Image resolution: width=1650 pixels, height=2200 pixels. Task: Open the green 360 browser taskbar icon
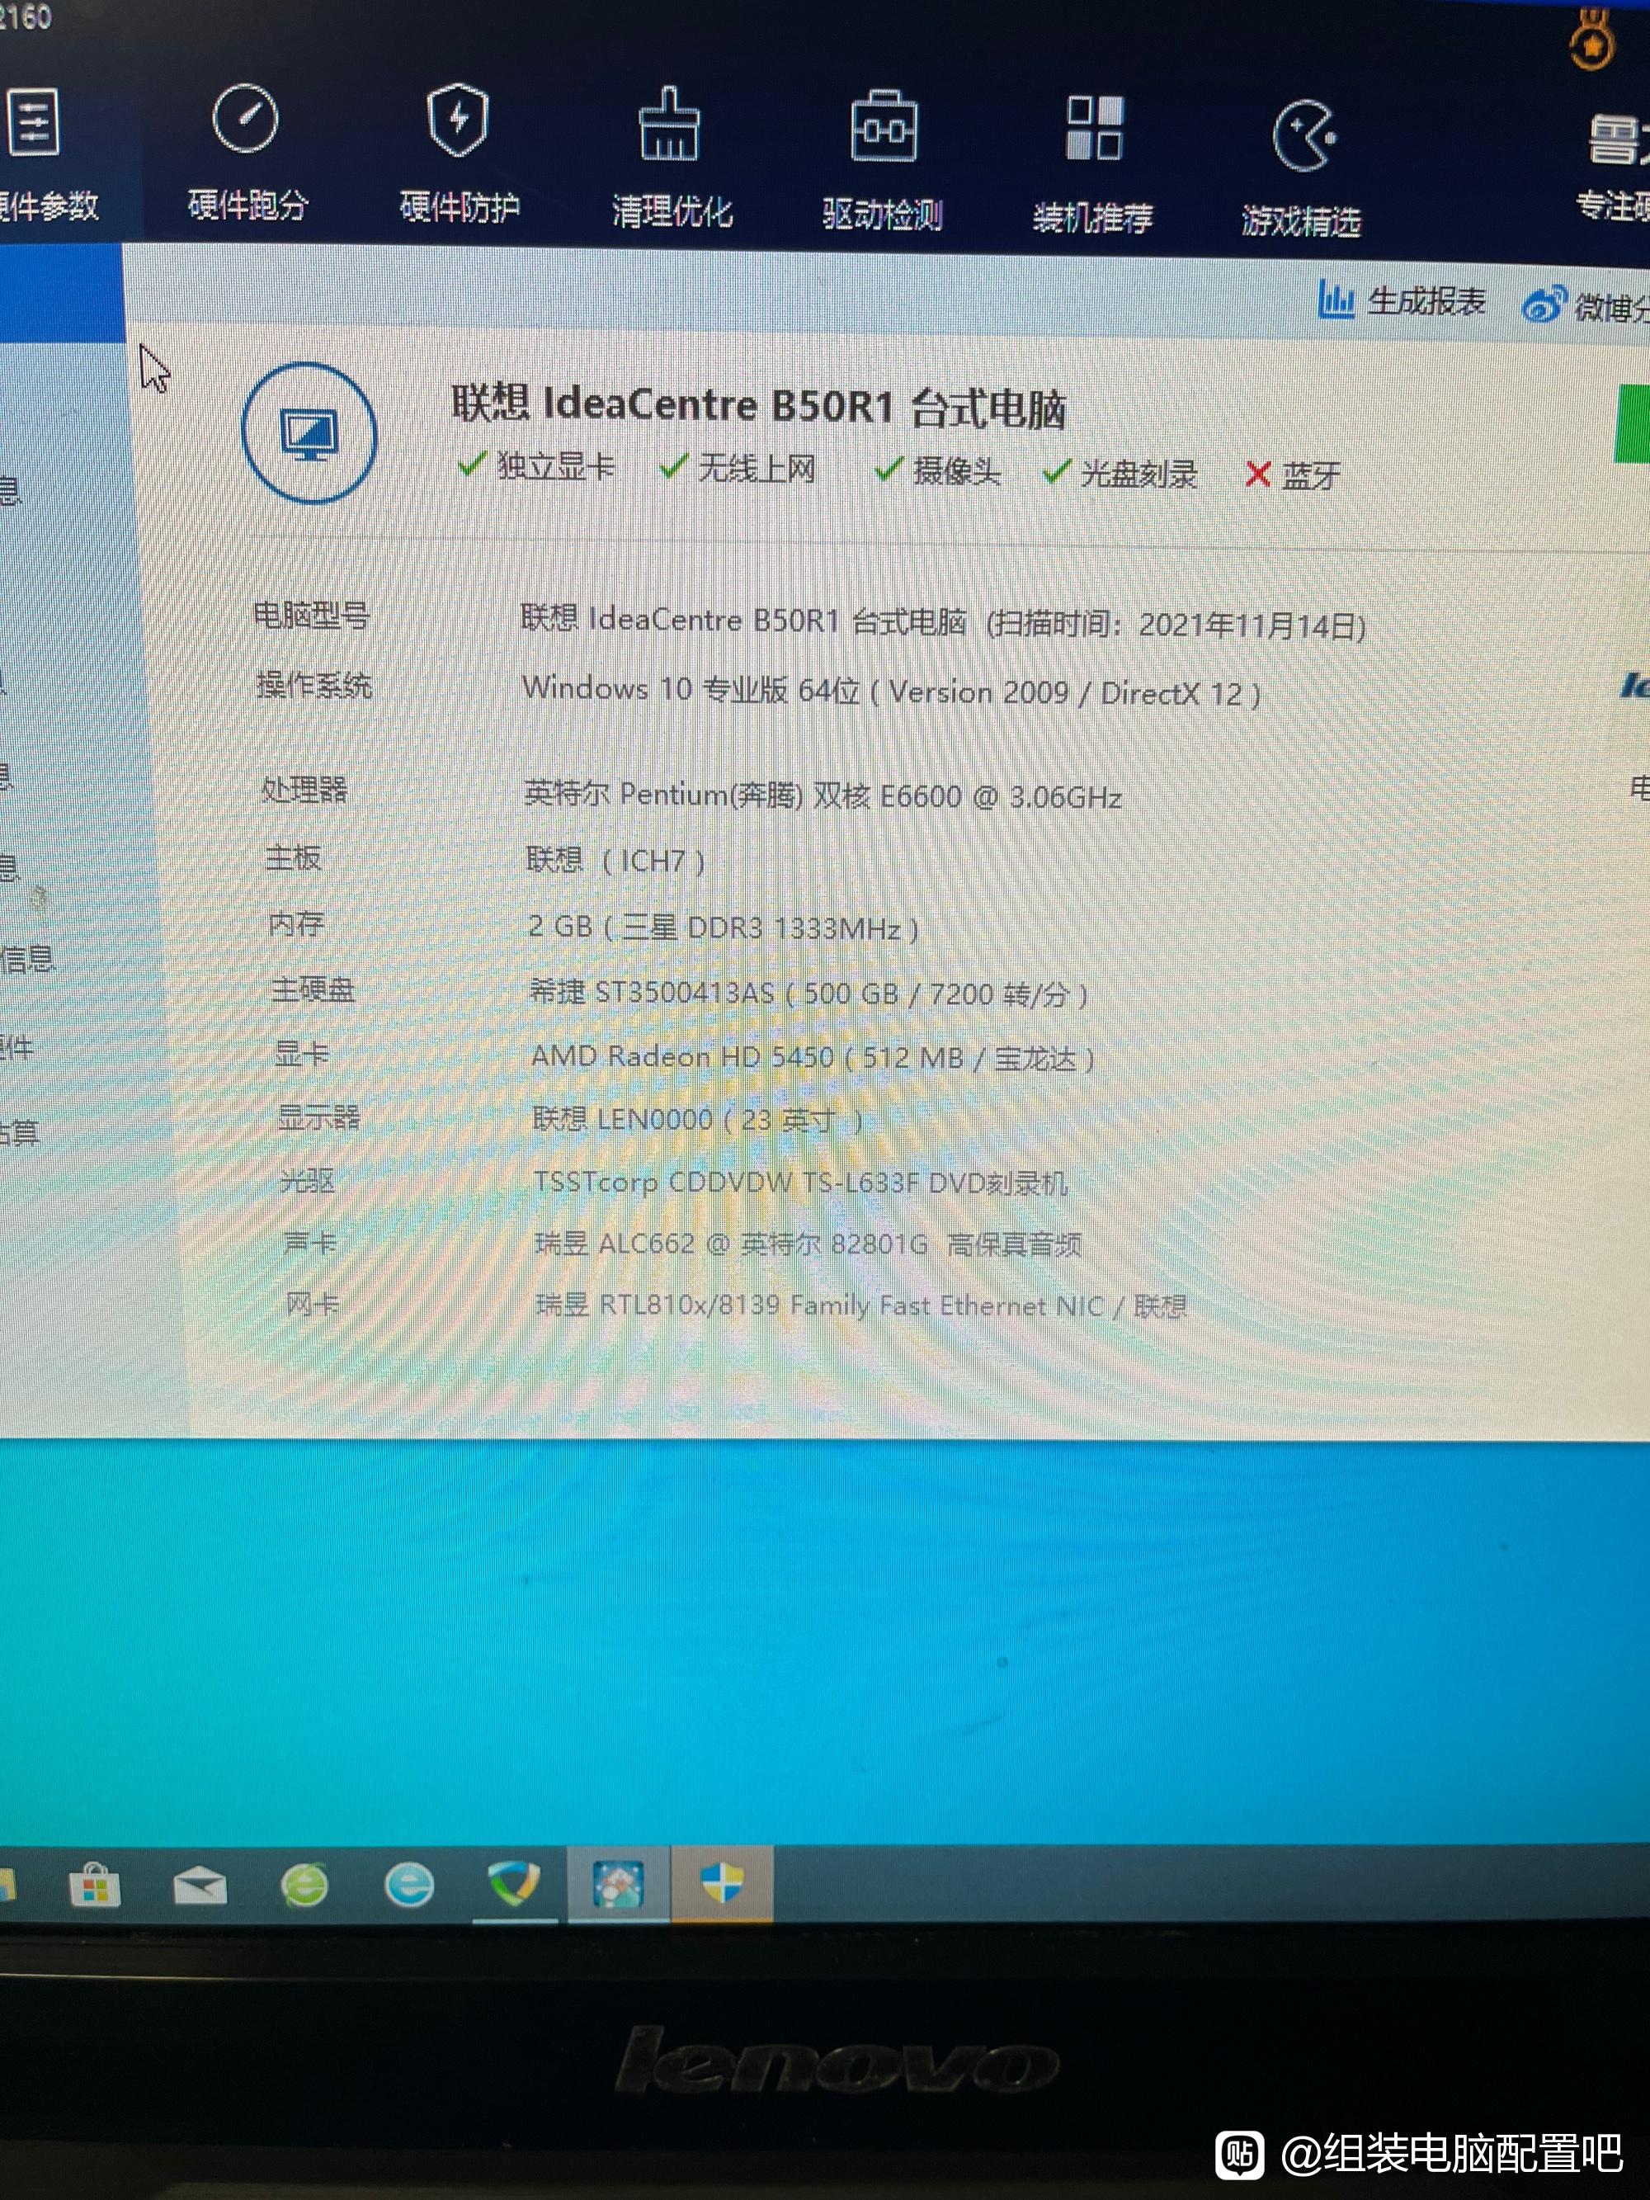coord(304,1885)
